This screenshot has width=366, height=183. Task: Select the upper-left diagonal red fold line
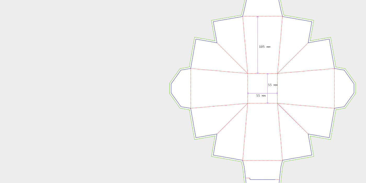232,58
